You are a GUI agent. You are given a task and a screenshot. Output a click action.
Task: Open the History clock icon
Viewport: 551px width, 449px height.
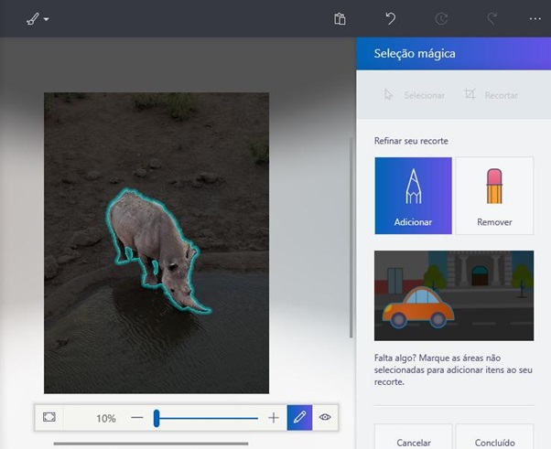coord(441,19)
